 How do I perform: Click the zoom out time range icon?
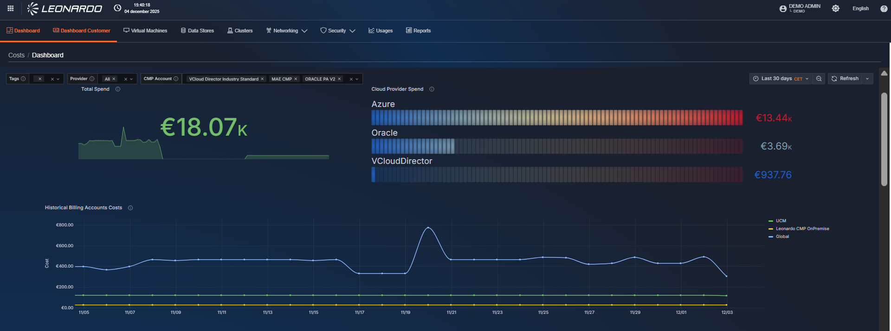pos(819,79)
